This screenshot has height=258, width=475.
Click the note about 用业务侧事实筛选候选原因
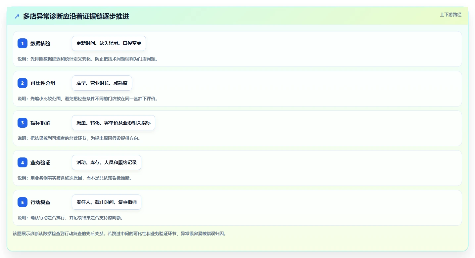click(75, 178)
